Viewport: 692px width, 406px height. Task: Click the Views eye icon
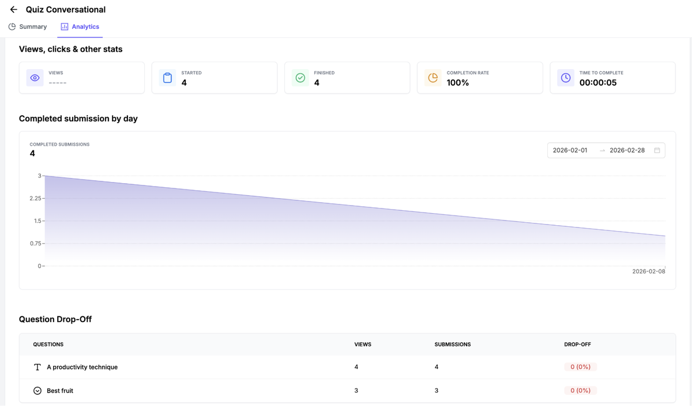coord(35,77)
